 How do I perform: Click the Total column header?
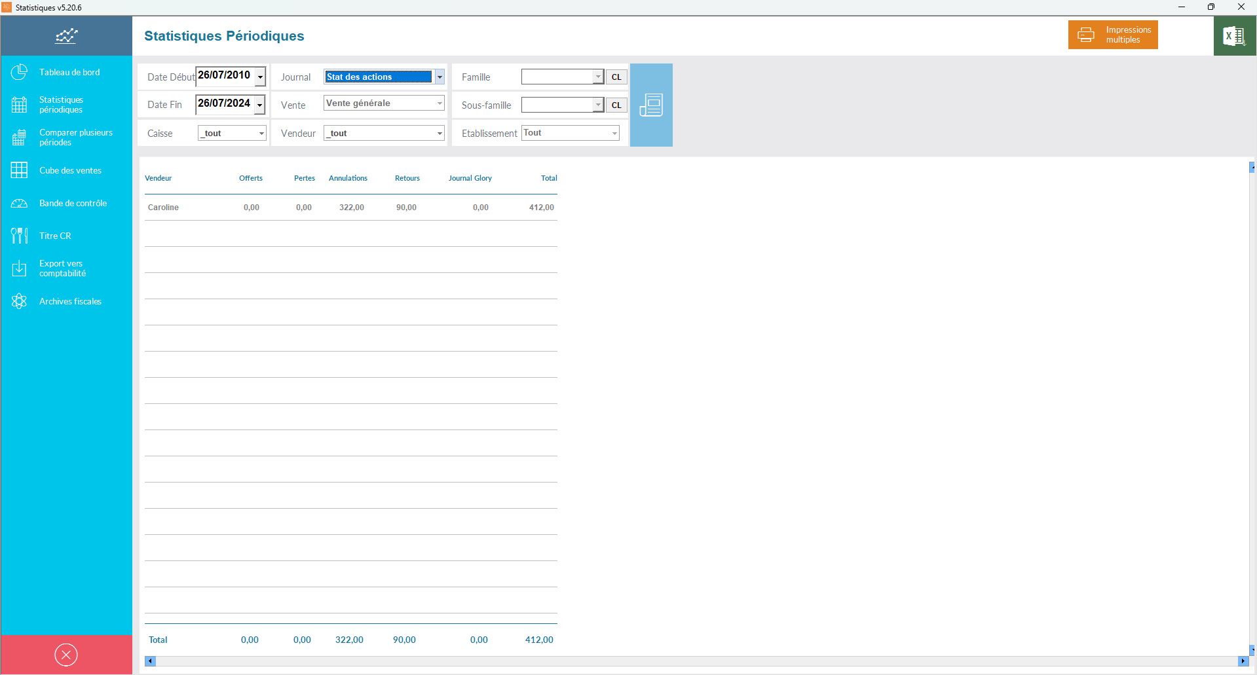click(549, 178)
